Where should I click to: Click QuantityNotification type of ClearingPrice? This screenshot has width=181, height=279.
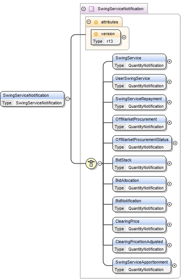[146, 229]
